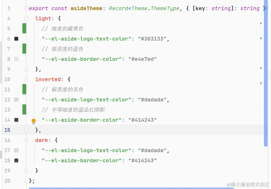Click the green change marker on line 5
The image size is (271, 189).
point(24,28)
